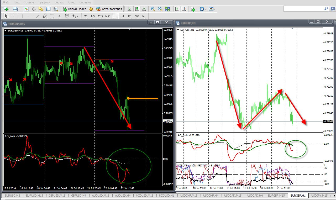Click the Новый Ордер button

pos(75,9)
